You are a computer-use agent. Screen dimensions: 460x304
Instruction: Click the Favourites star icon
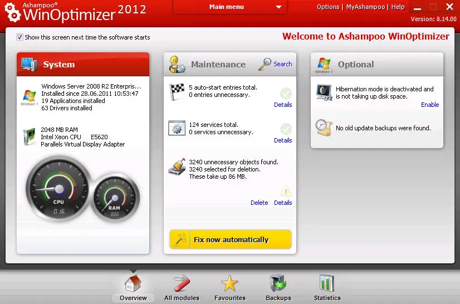(229, 283)
